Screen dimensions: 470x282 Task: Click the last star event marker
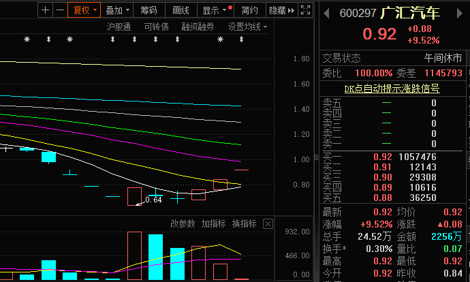(x=220, y=40)
